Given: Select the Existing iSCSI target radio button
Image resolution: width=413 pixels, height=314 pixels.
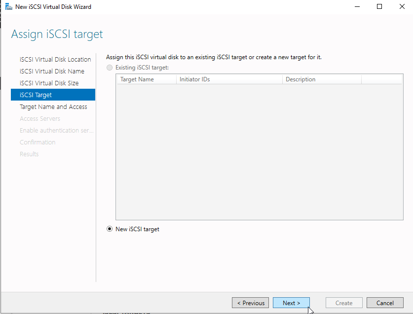Looking at the screenshot, I should point(110,68).
